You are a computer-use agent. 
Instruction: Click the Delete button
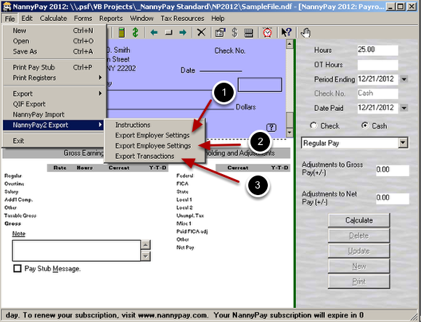359,236
